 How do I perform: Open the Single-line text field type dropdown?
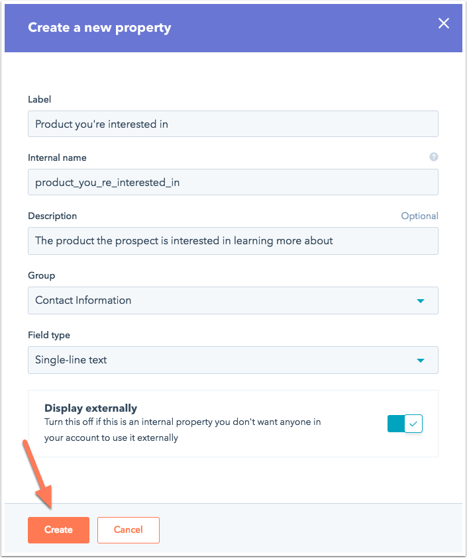233,360
